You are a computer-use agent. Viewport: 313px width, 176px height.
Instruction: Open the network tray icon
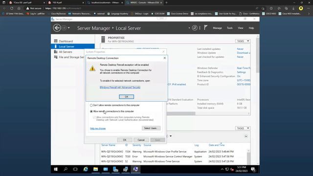pyautogui.click(x=227, y=169)
